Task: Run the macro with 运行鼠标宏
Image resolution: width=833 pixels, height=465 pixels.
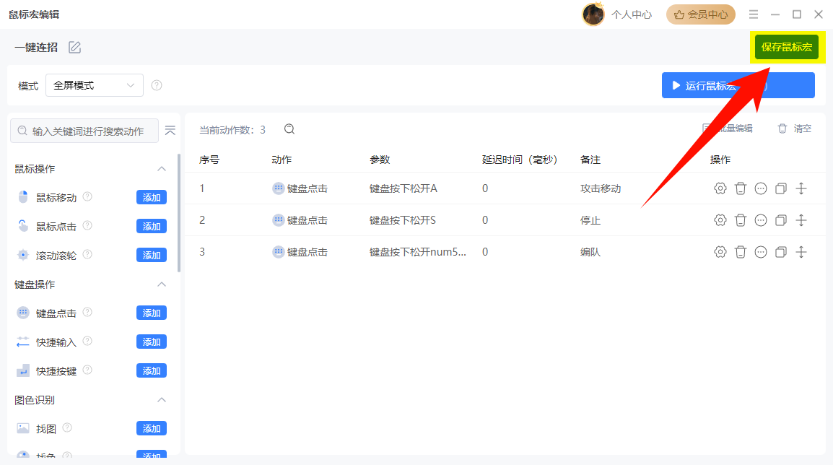Action: [738, 84]
